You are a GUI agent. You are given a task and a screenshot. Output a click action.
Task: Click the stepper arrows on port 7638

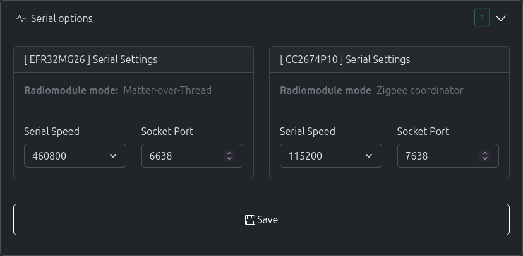pyautogui.click(x=485, y=156)
